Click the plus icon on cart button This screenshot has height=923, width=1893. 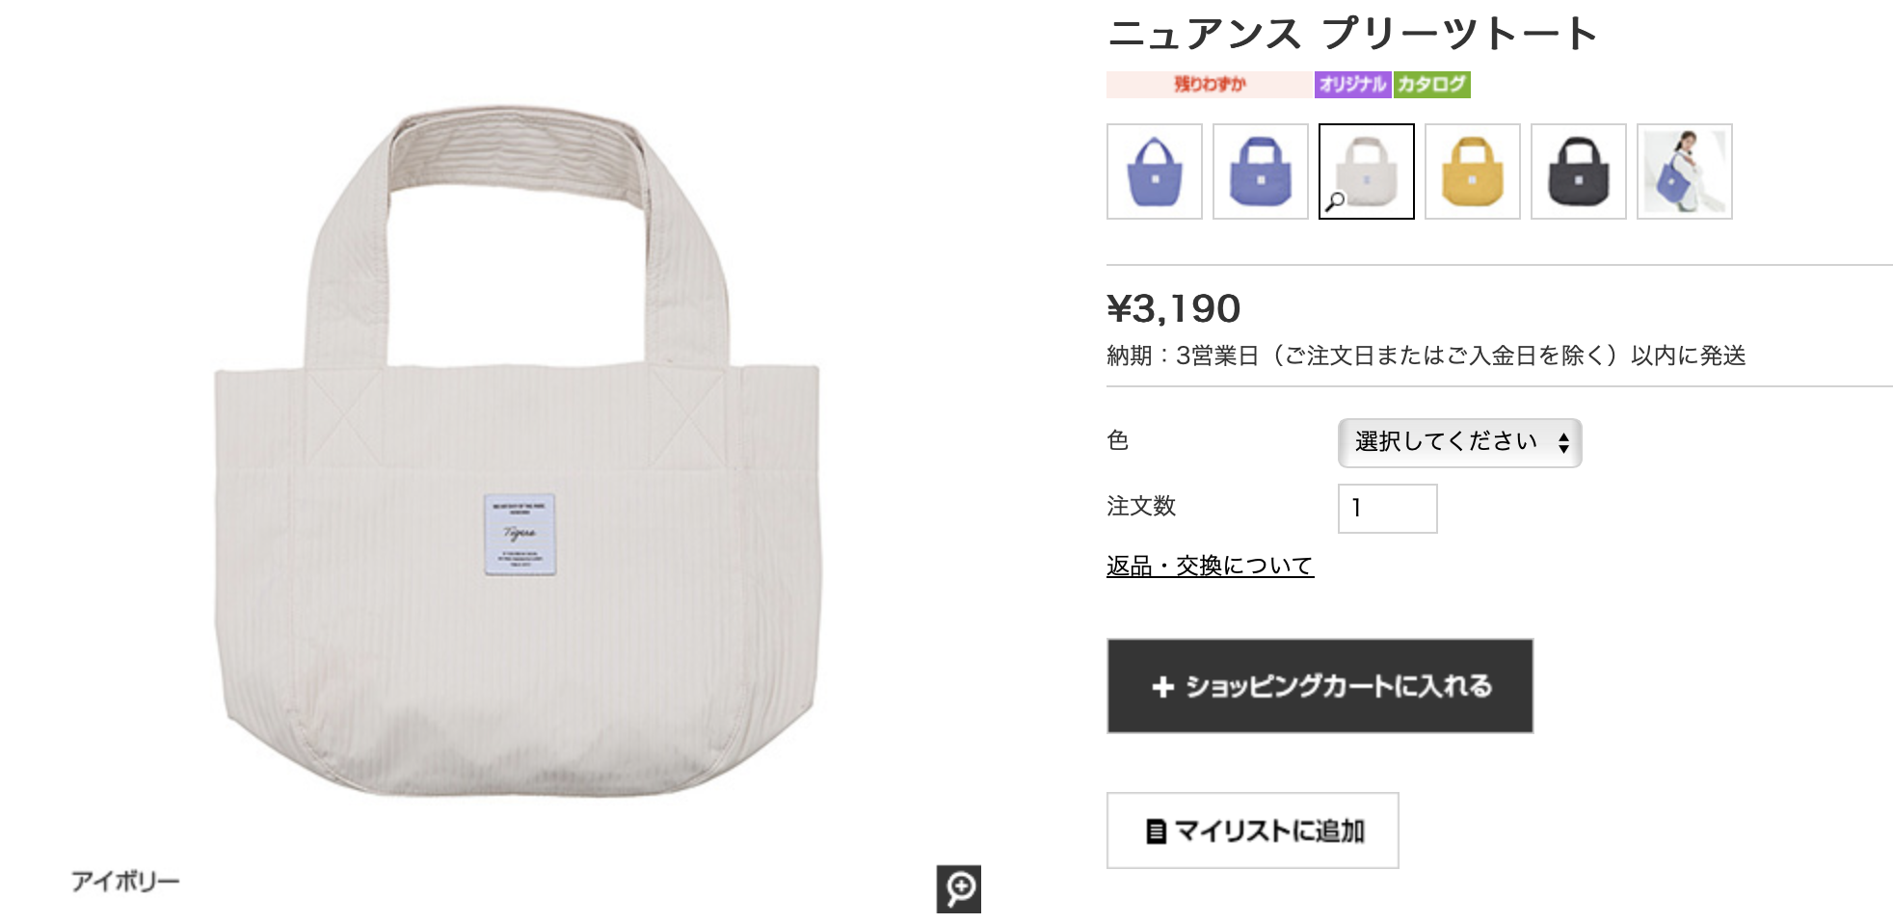pos(1163,686)
